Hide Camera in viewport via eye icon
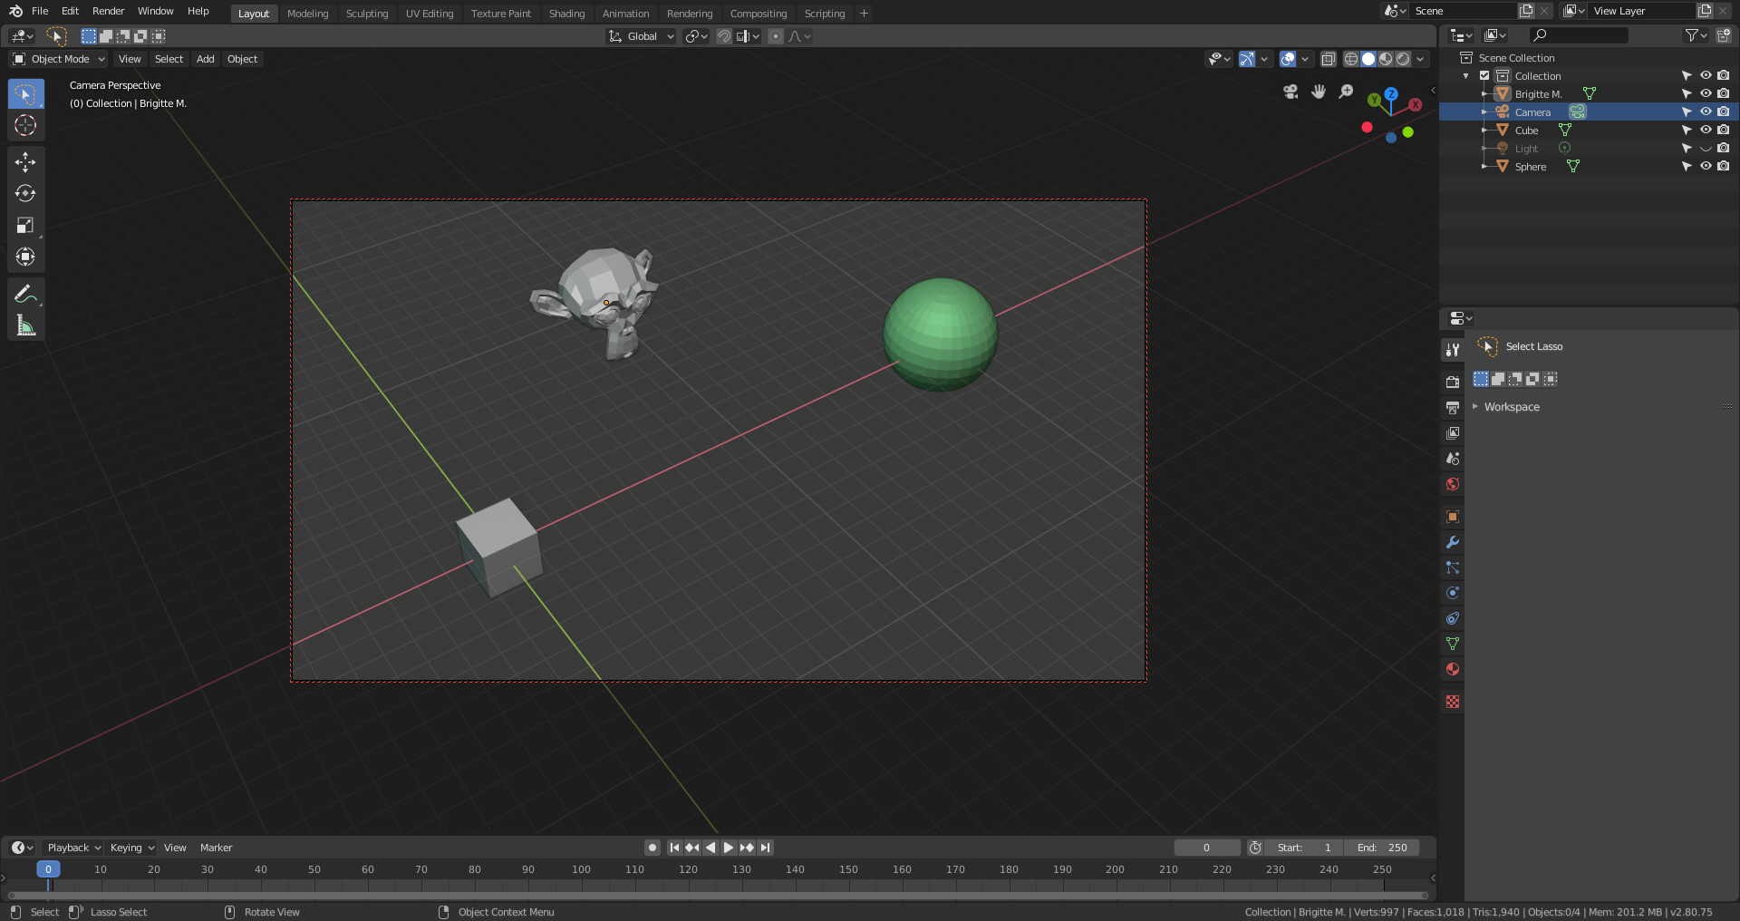Screen dimensions: 1740x921 coord(1706,112)
